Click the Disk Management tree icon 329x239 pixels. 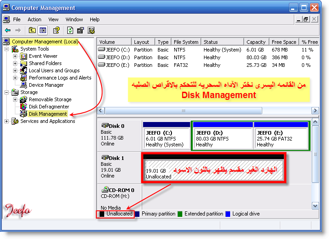pyautogui.click(x=23, y=114)
